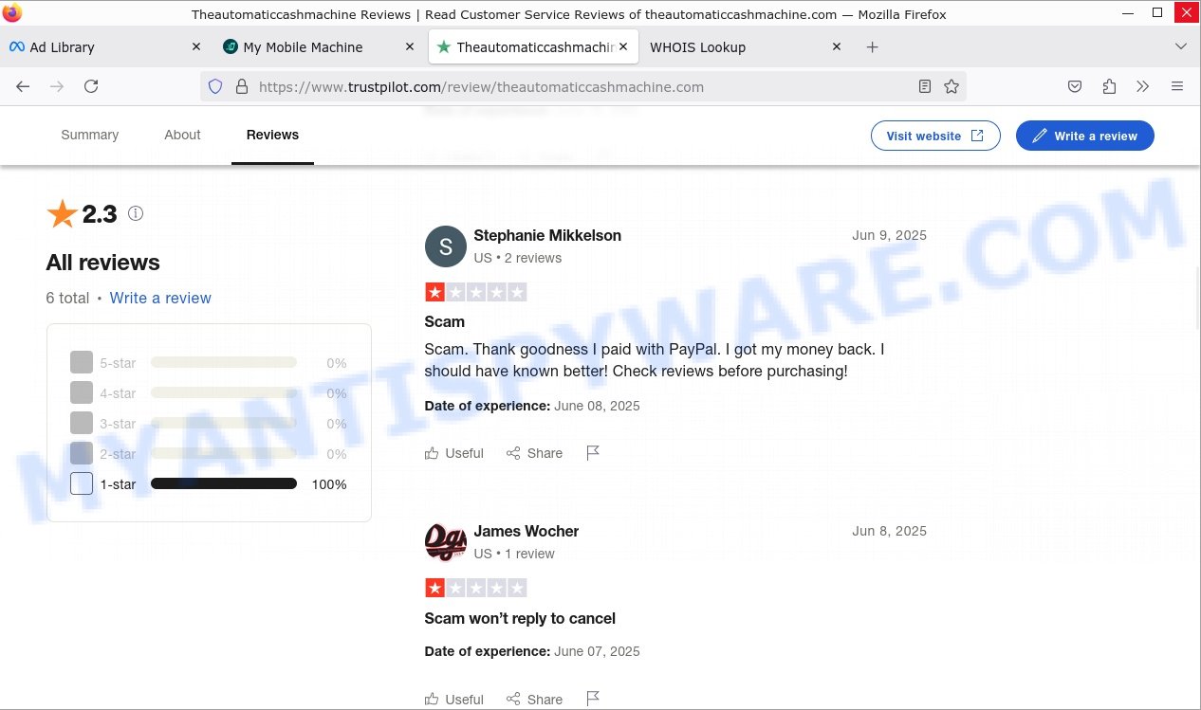Open a new tab with plus button
1201x710 pixels.
click(873, 46)
